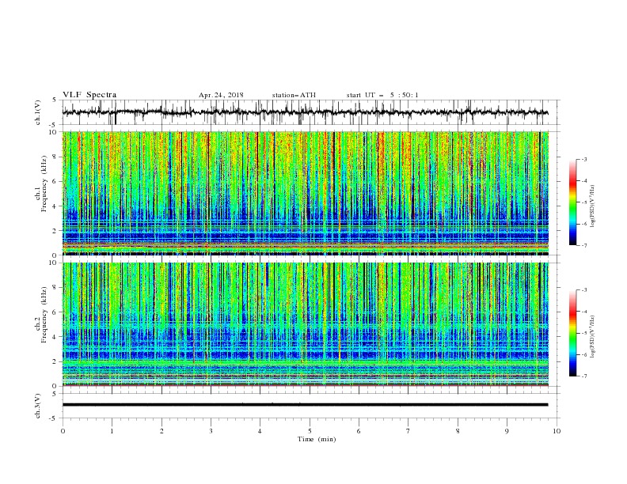Click the lower colorbar beside ch.2 spectrogram
Screen dimensions: 627x484
tap(572, 333)
